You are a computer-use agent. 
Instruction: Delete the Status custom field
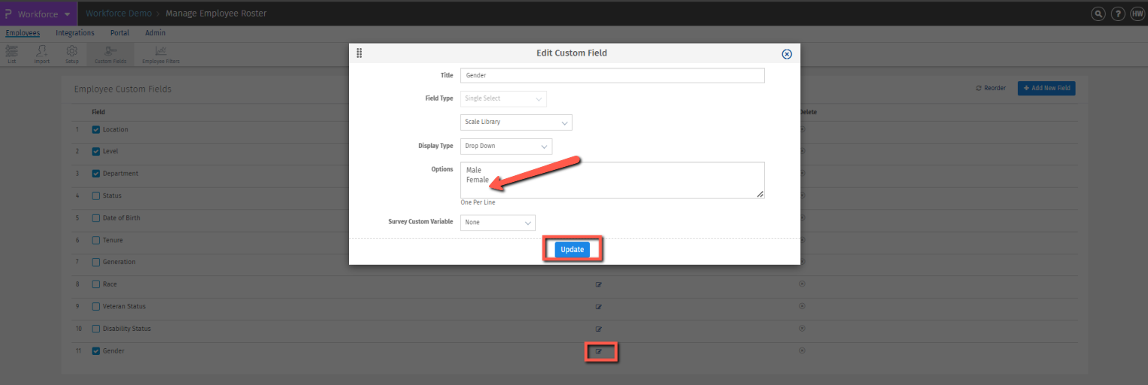(802, 196)
